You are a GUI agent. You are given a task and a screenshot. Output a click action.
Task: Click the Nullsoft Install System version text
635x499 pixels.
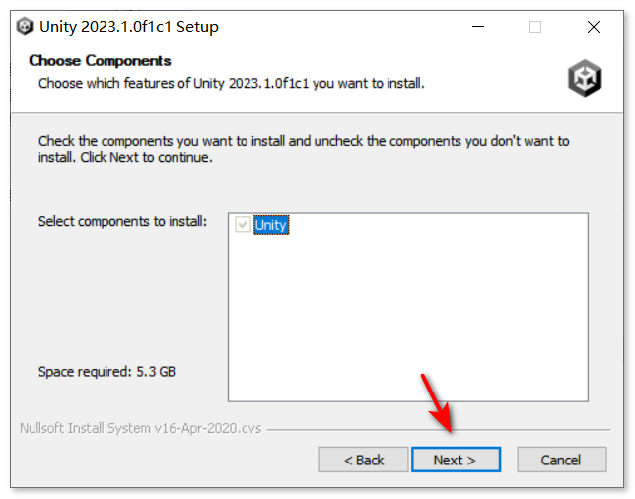(141, 428)
